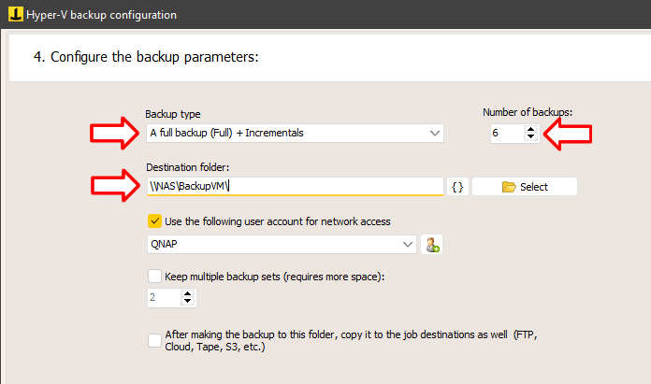Click the Iperius app icon in title bar

tap(15, 14)
